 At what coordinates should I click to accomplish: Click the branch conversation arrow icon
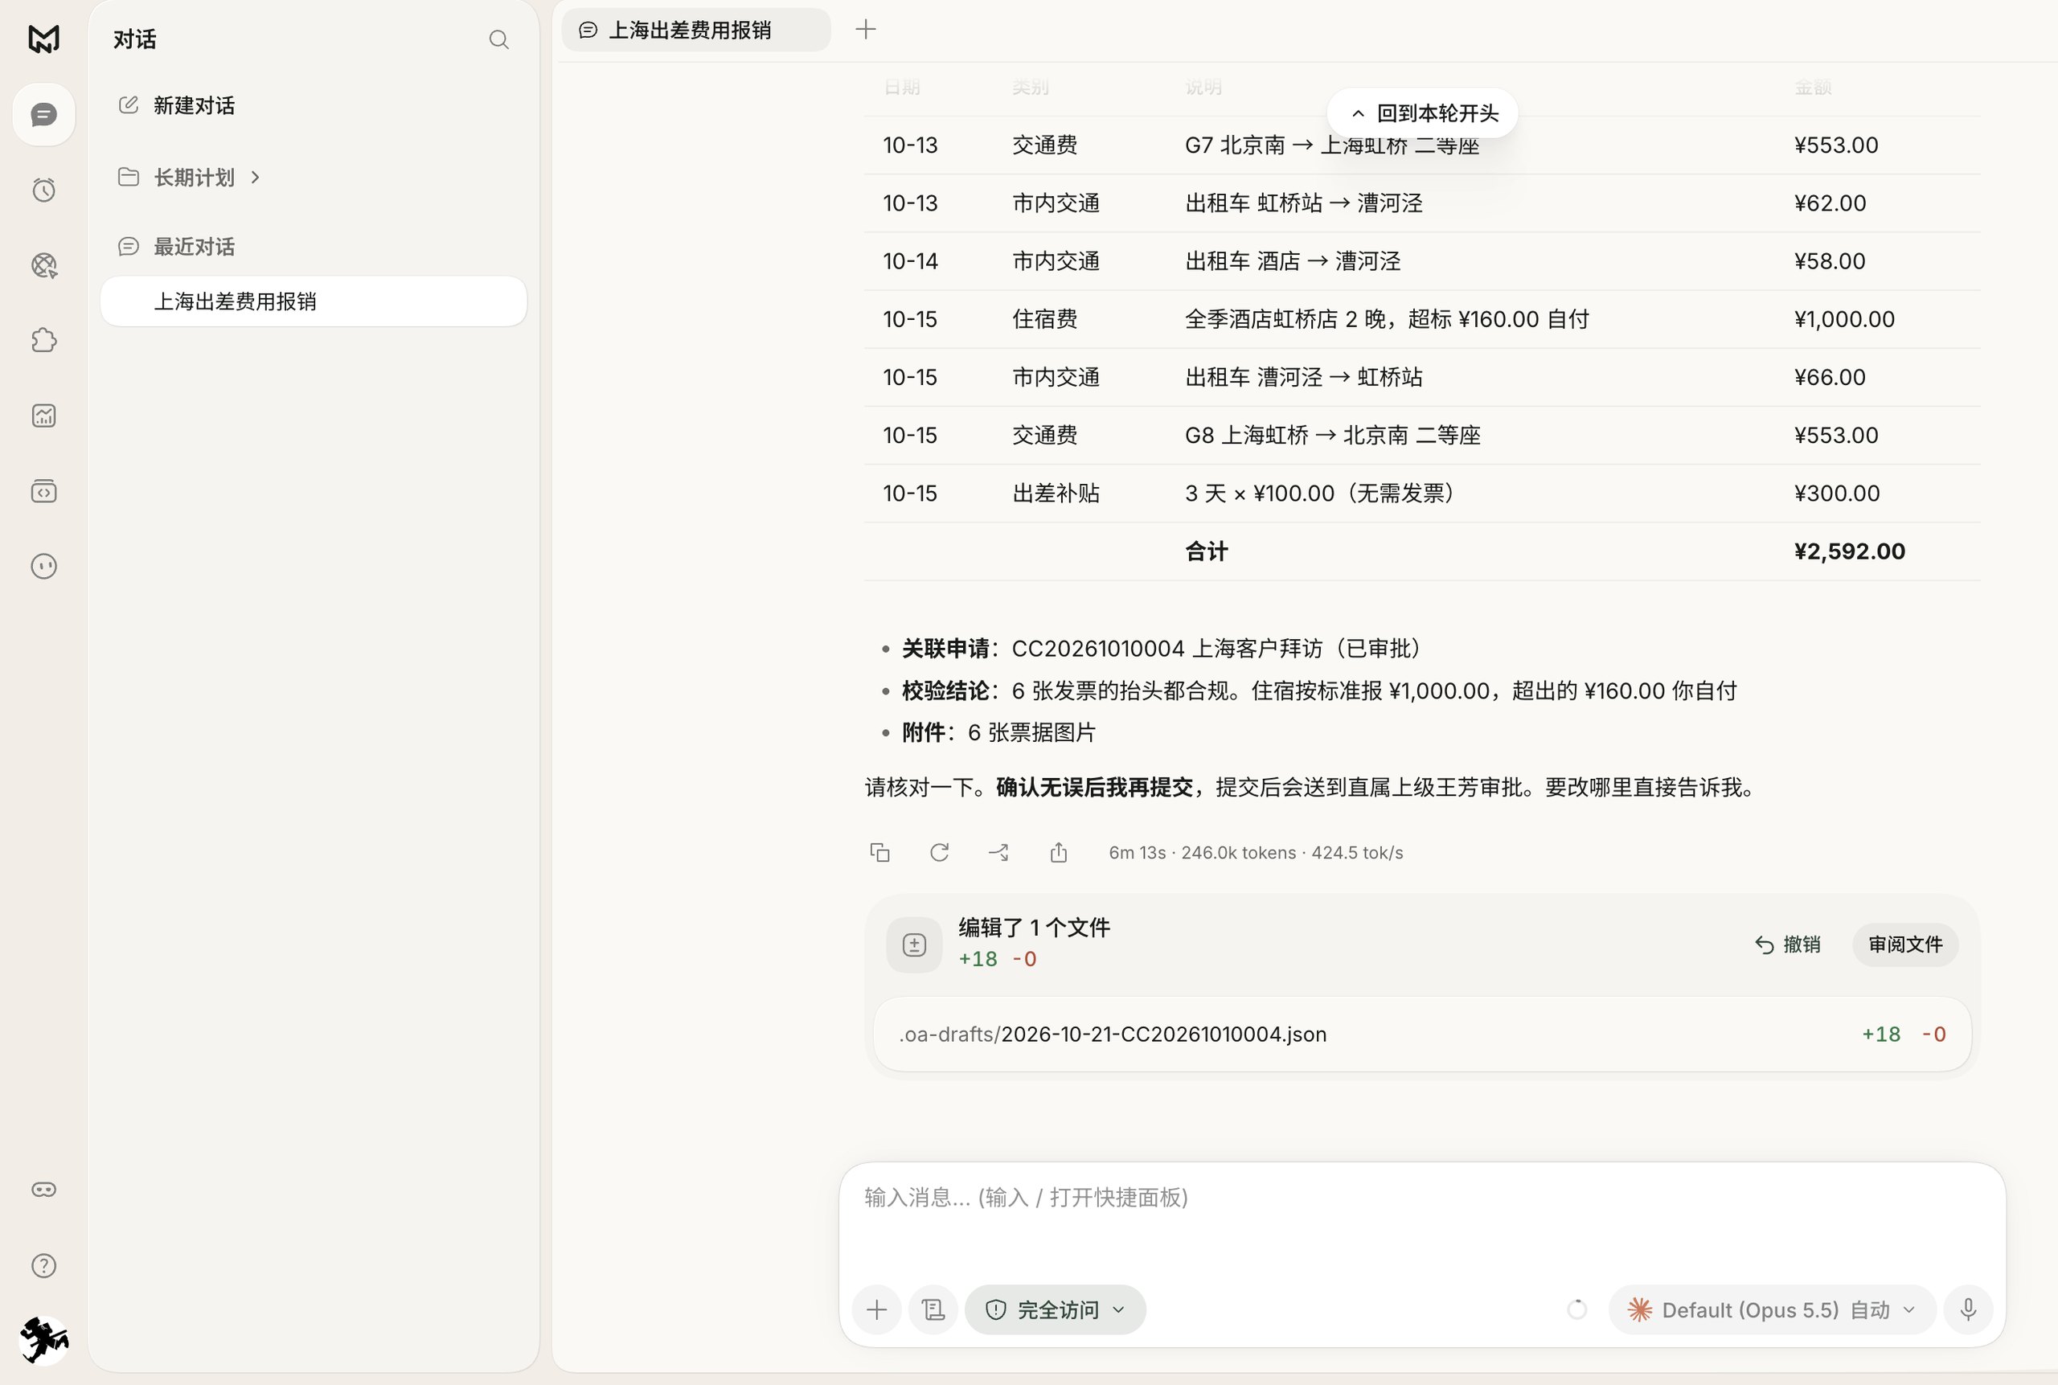tap(999, 852)
